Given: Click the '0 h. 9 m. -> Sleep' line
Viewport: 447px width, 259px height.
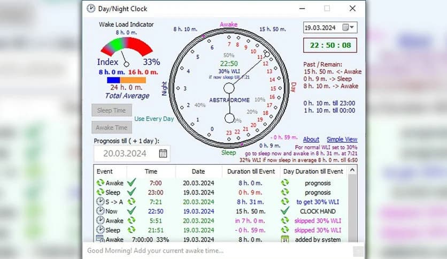Looking at the screenshot, I should pos(328,79).
